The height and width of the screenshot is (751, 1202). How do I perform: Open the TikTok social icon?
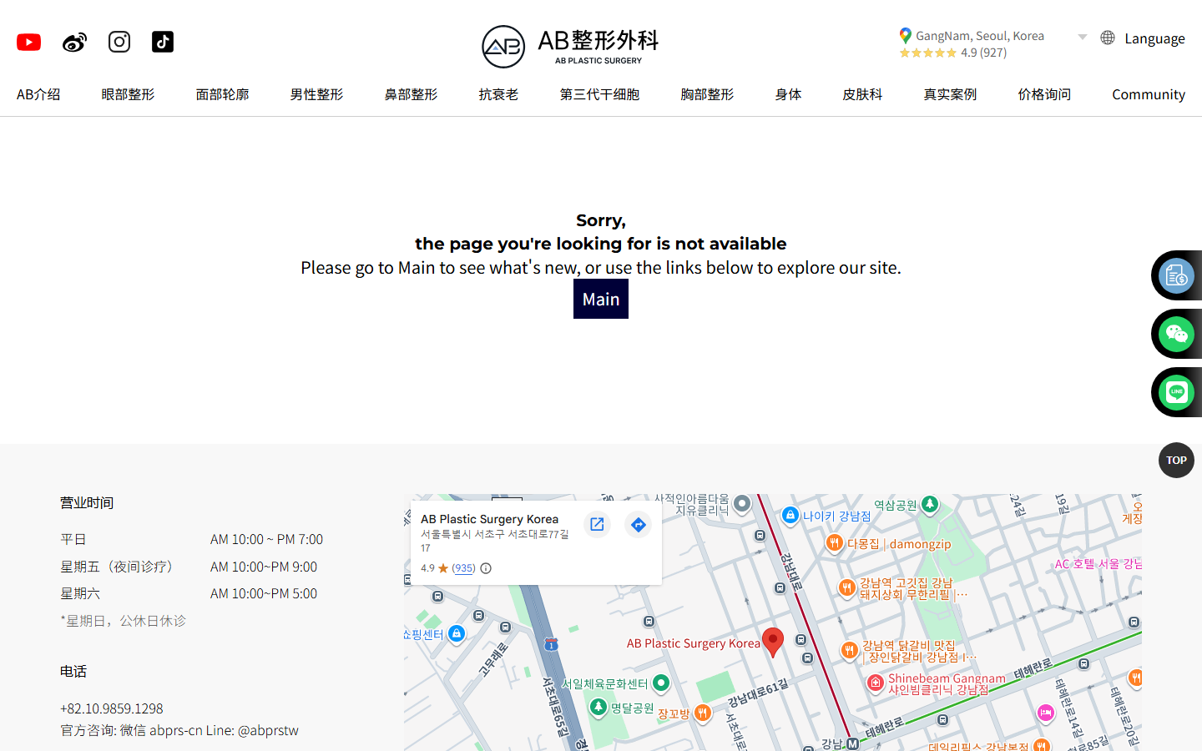[x=163, y=42]
